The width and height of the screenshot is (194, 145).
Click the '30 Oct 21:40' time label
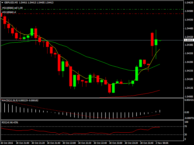point(54,143)
